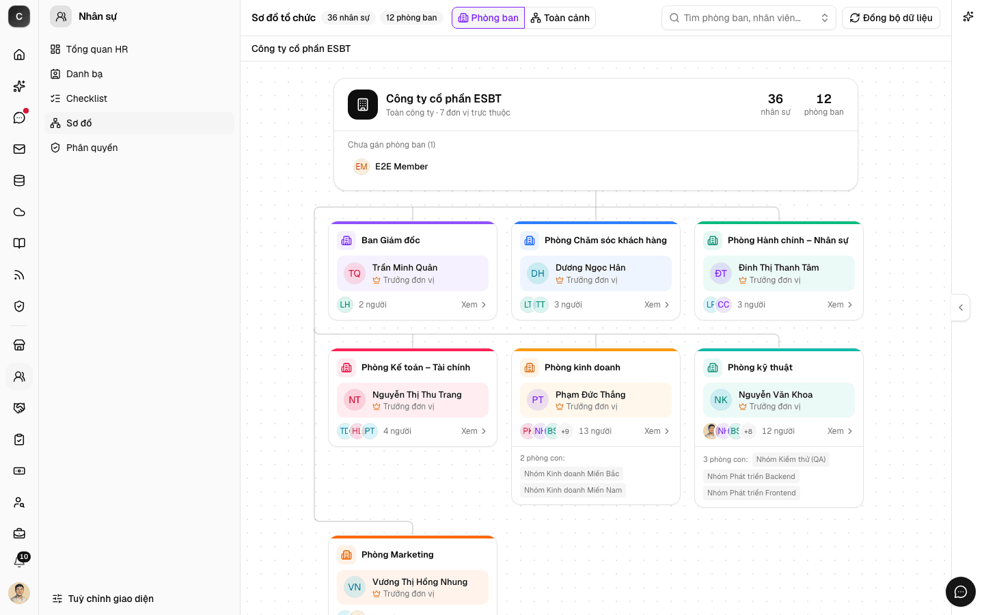The image size is (984, 615).
Task: Open the open-book icon in left rail
Action: pos(19,243)
